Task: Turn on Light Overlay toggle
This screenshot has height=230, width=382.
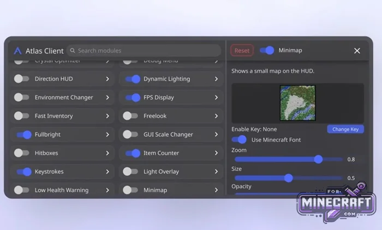Action: pos(130,172)
